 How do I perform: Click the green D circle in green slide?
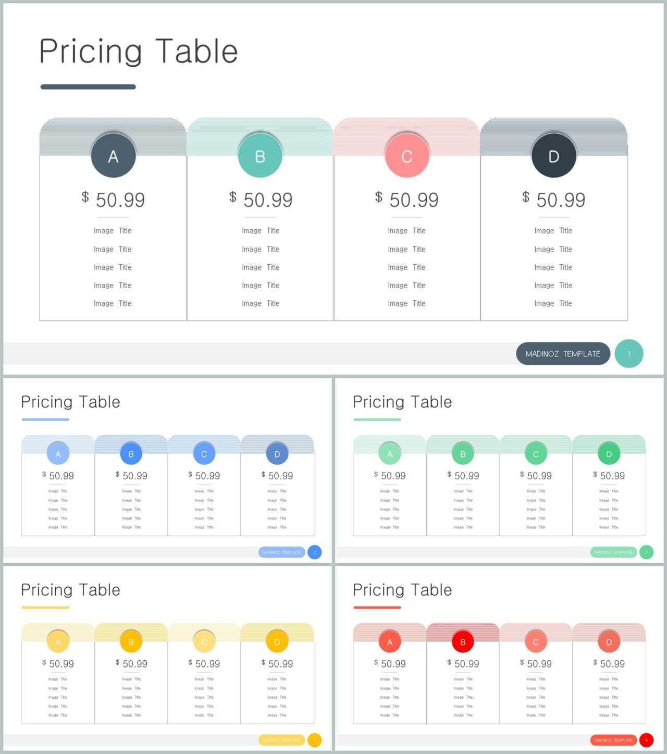[x=609, y=454]
